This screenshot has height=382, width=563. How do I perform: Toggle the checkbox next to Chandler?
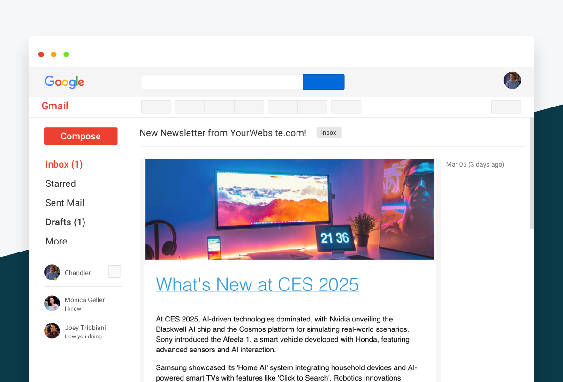tap(114, 271)
